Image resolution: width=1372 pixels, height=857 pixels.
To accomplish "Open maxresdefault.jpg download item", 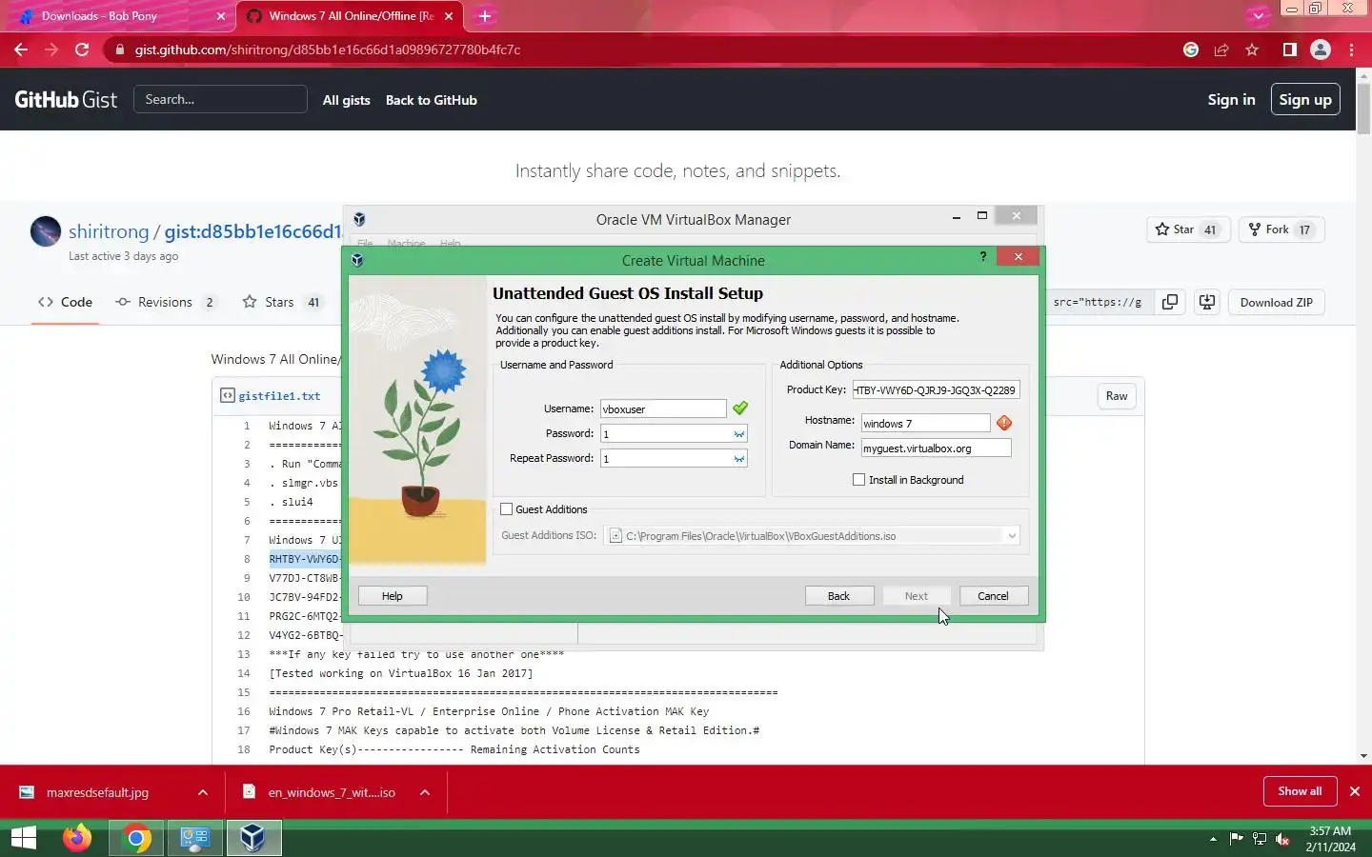I will click(x=97, y=792).
